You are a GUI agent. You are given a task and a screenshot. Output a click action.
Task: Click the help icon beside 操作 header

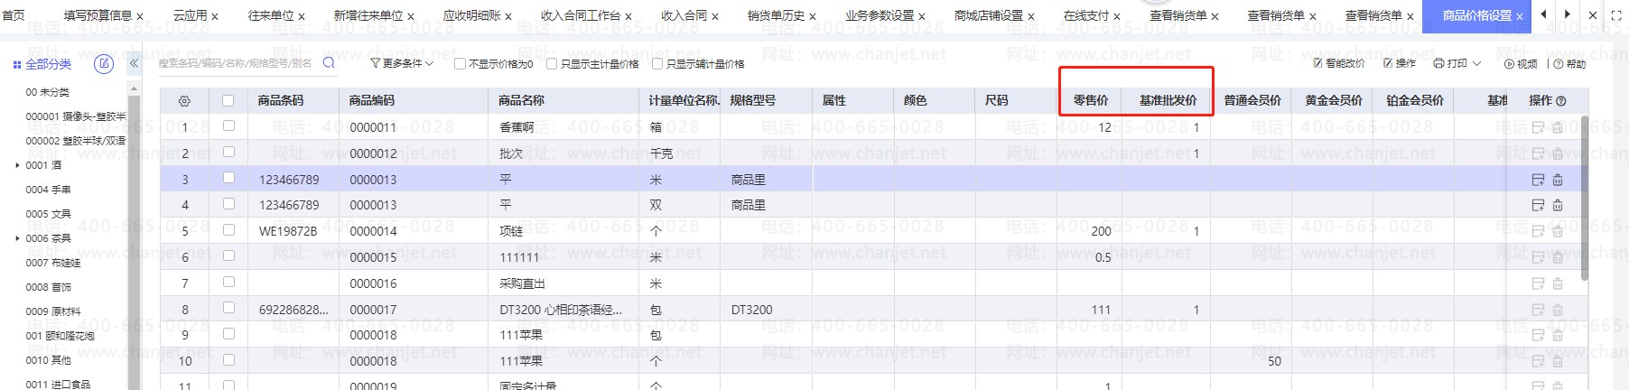[1561, 101]
